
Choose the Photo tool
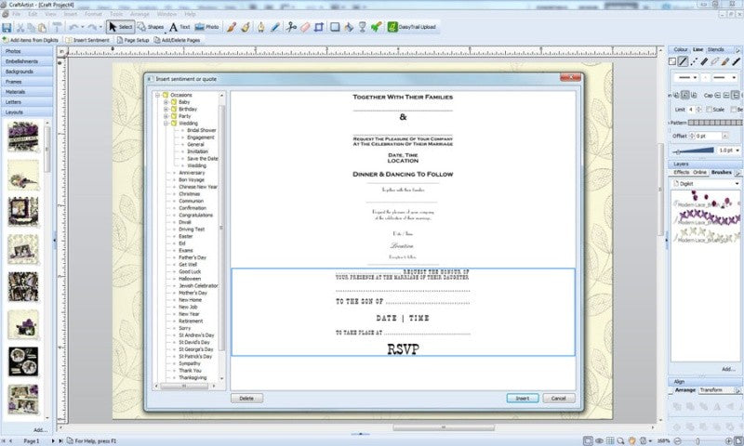tap(206, 27)
